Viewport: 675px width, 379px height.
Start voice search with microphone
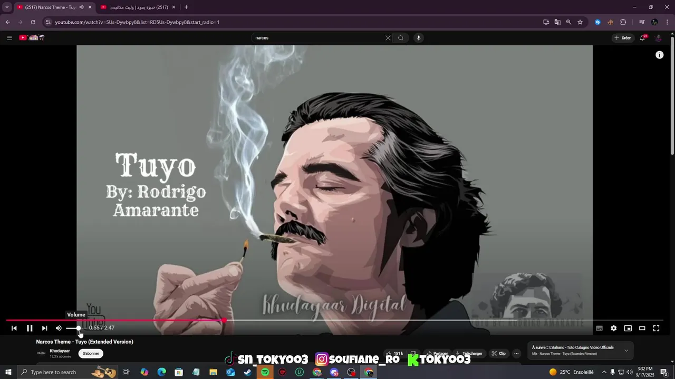coord(419,38)
